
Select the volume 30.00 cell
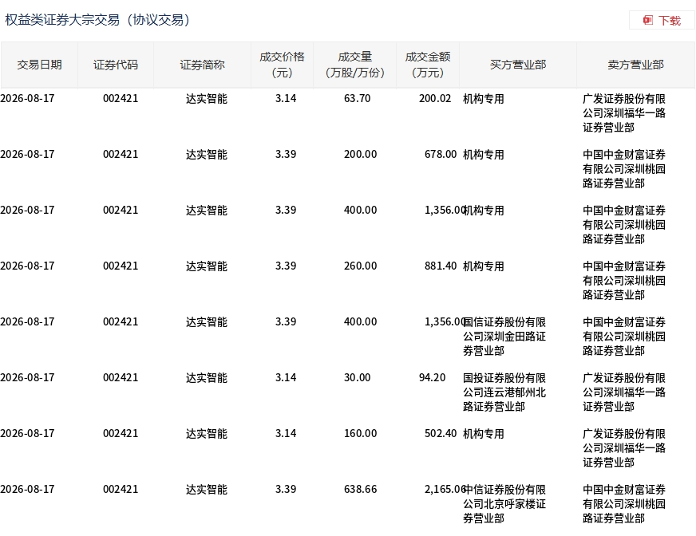[x=358, y=378]
